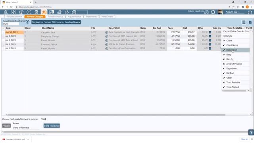Click the lightning dollar icon in toolbar

coord(67,12)
